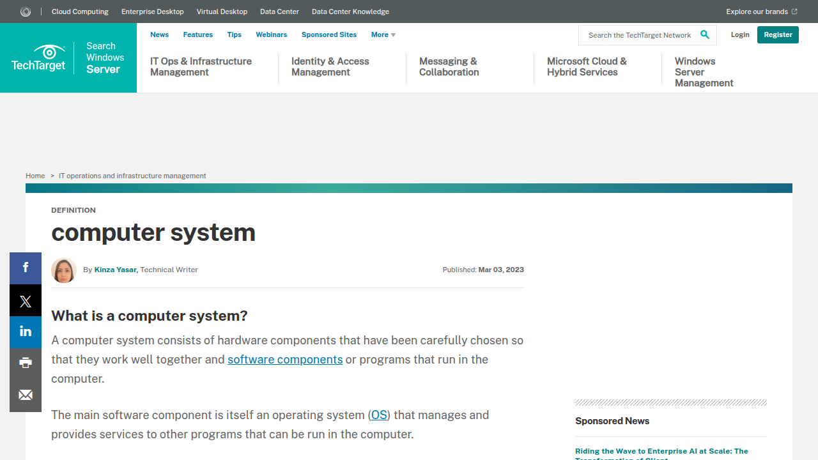Follow the OS link in article
Viewport: 818px width, 460px height.
point(379,415)
